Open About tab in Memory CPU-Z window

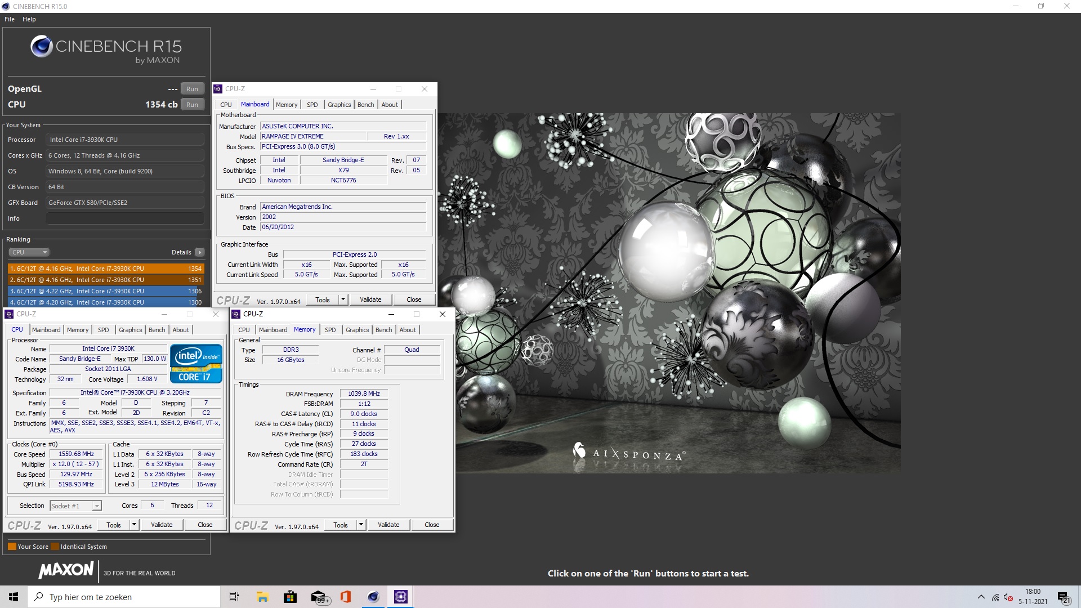408,330
